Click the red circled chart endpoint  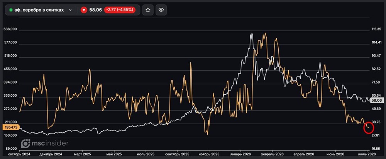pyautogui.click(x=369, y=127)
